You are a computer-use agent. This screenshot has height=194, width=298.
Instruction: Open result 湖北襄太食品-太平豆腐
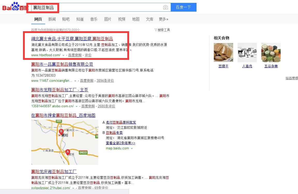[x=72, y=39]
